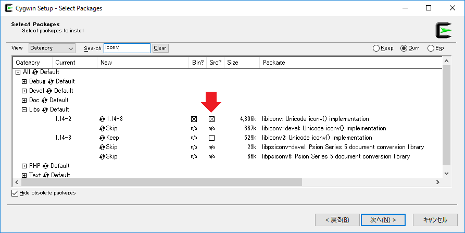The image size is (465, 233).
Task: Click the iconv search input field
Action: (x=127, y=48)
